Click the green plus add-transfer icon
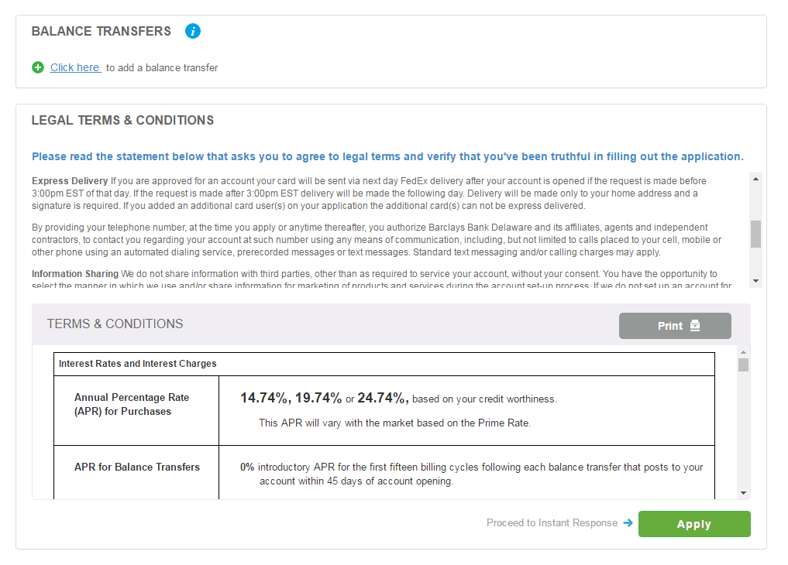 [x=38, y=67]
